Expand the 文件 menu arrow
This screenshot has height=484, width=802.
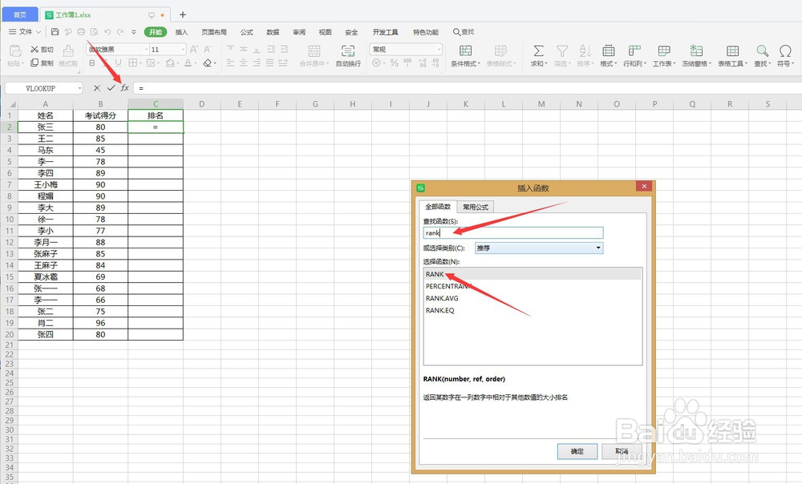tap(38, 32)
